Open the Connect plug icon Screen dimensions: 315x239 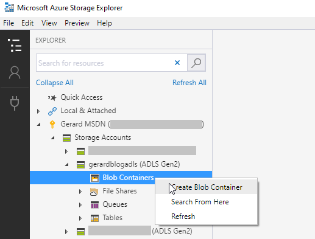coord(15,103)
